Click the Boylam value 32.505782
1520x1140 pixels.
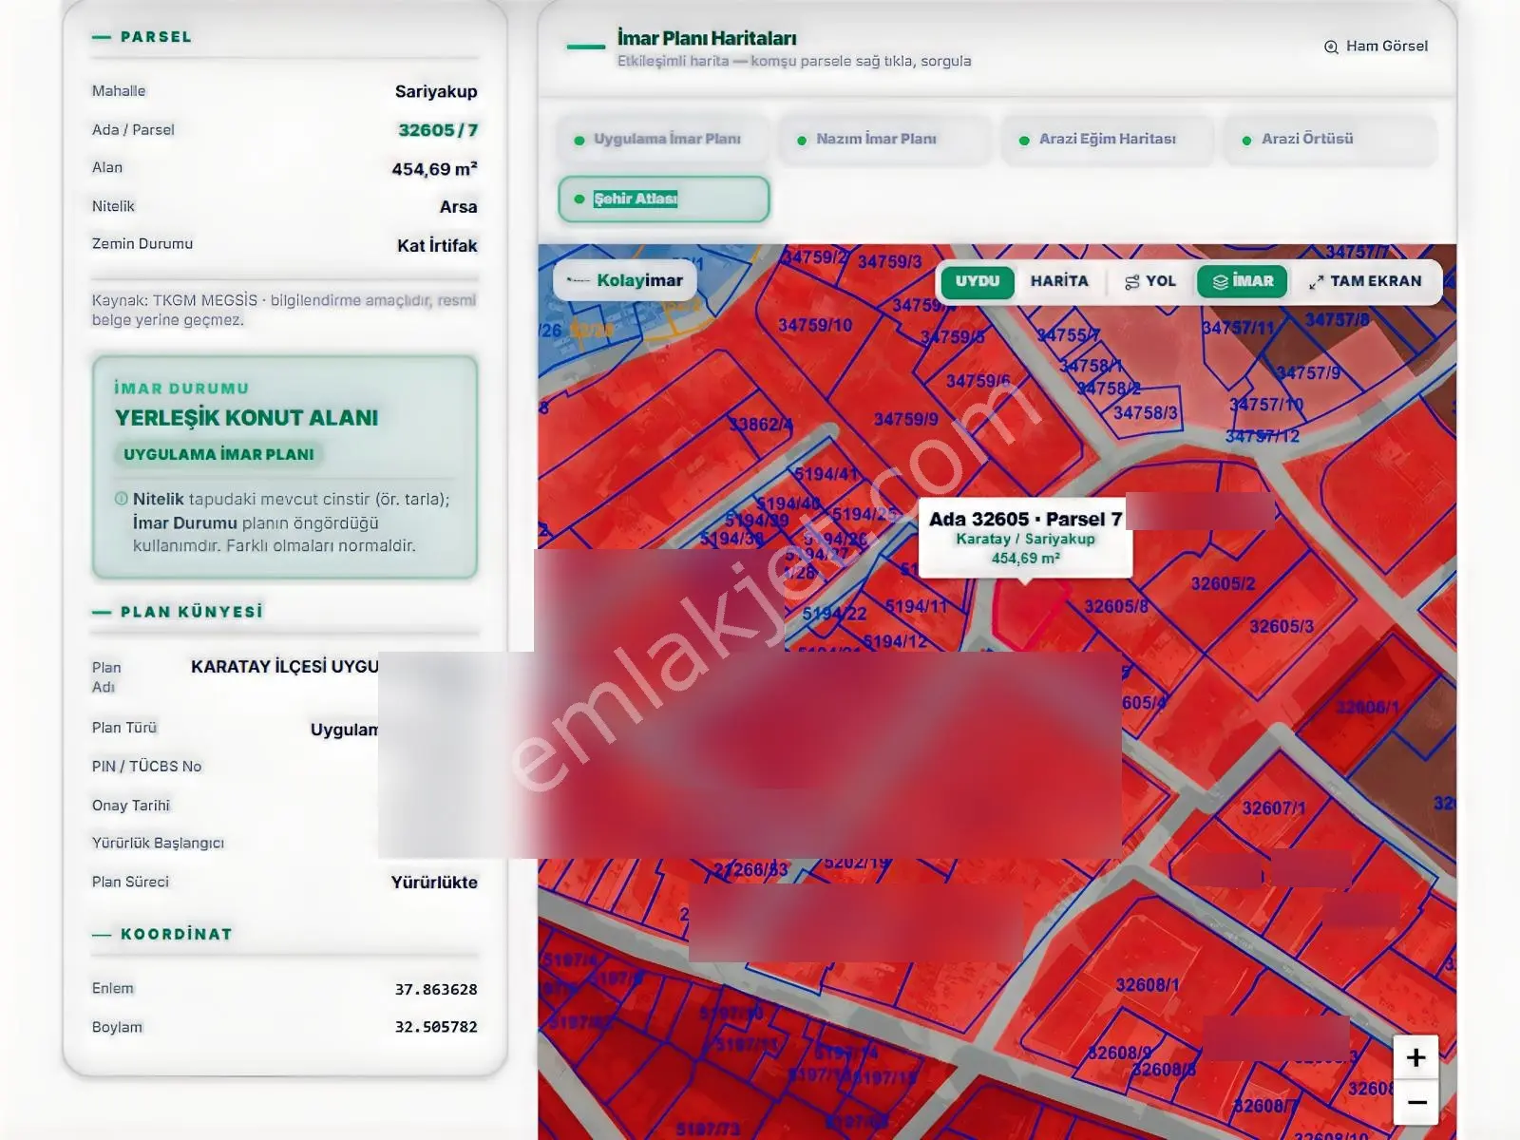pos(436,1027)
